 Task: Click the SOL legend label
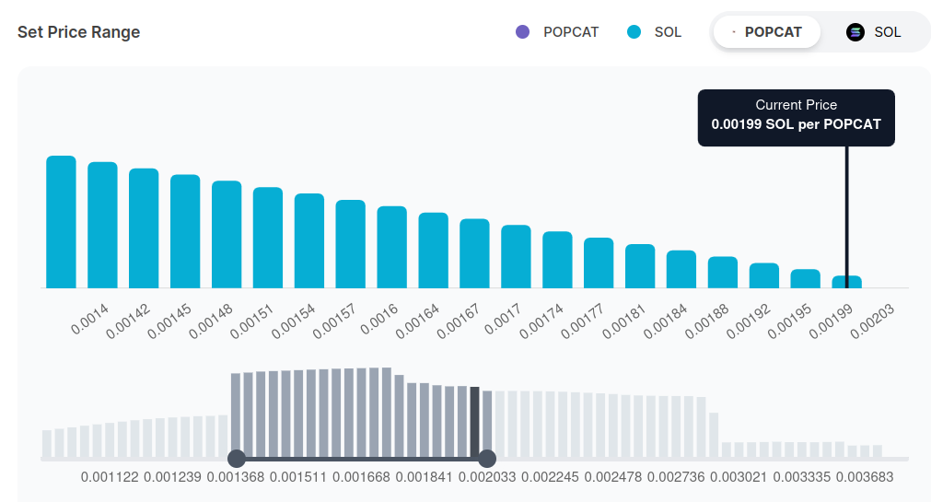[x=668, y=32]
